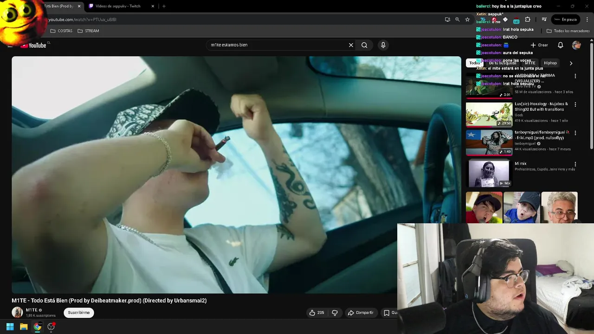The height and width of the screenshot is (334, 594).
Task: Close the Twitch browser tab
Action: click(x=153, y=6)
